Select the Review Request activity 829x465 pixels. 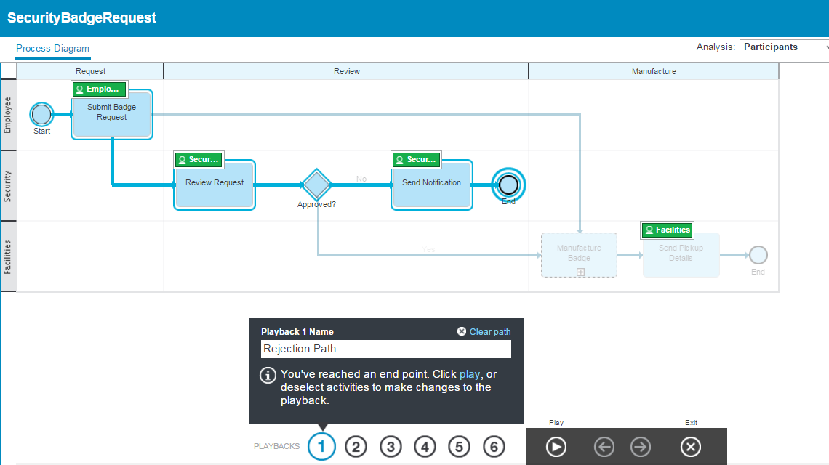tap(215, 185)
